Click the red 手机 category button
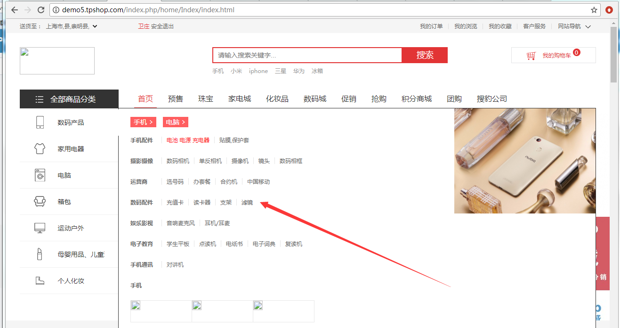620x328 pixels. [x=143, y=122]
